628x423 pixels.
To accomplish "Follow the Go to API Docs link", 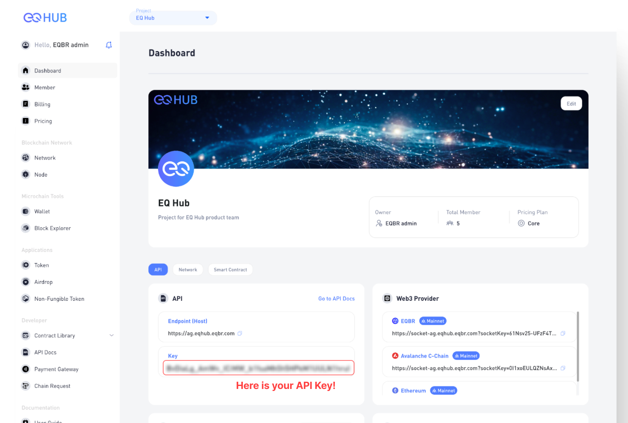I will [337, 299].
